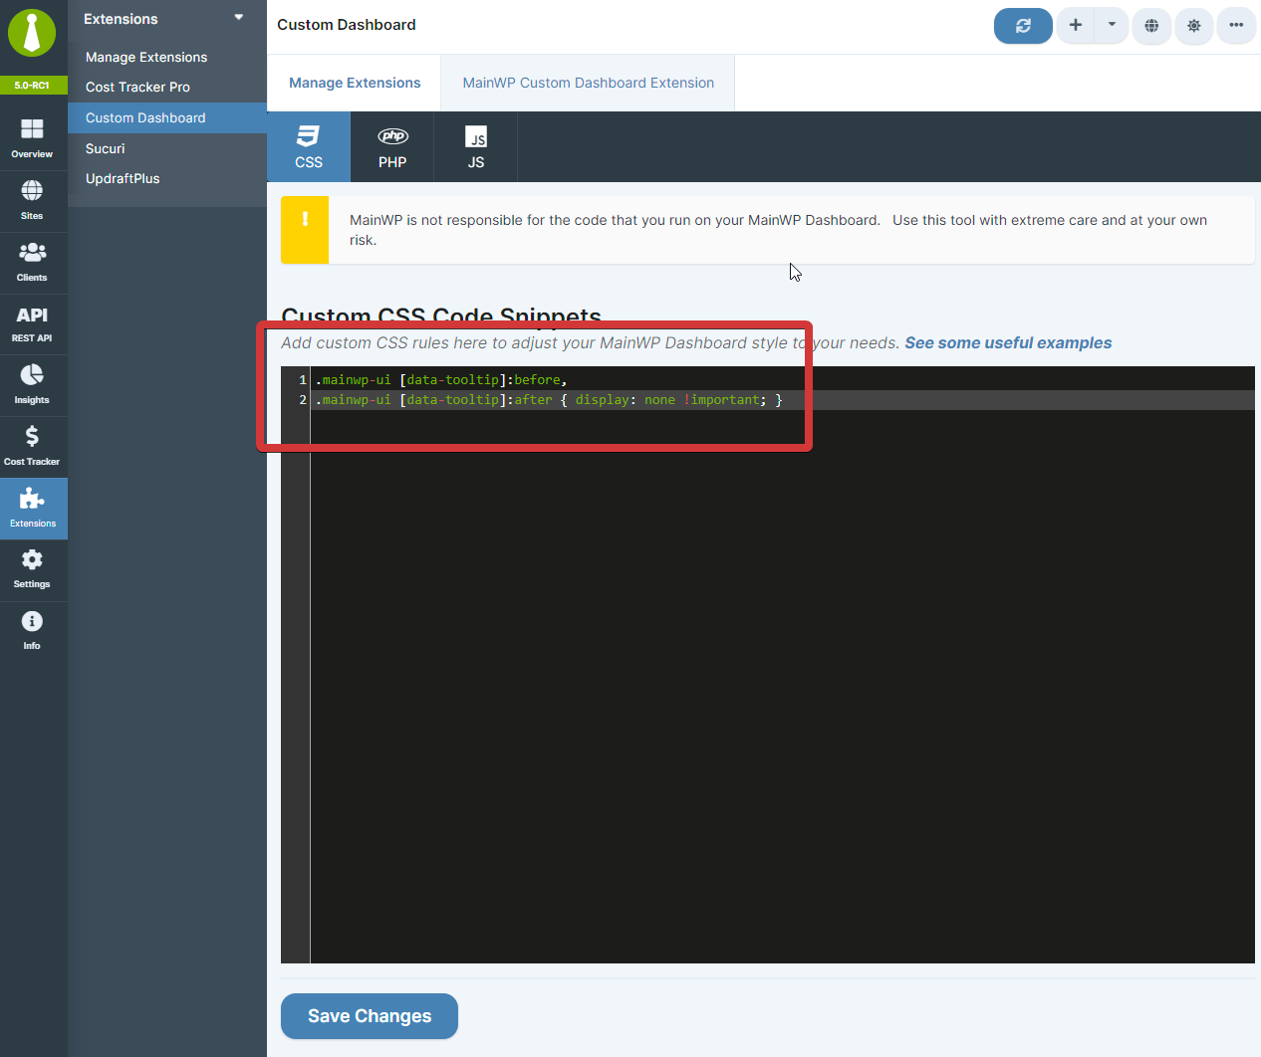Open the globe icon in the header
This screenshot has width=1261, height=1057.
[x=1151, y=26]
